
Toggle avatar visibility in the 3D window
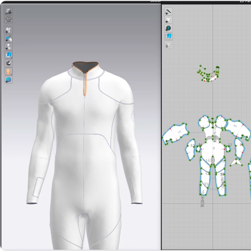tap(8, 46)
